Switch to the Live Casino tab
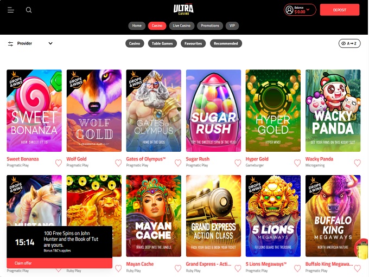The width and height of the screenshot is (369, 277). click(181, 25)
